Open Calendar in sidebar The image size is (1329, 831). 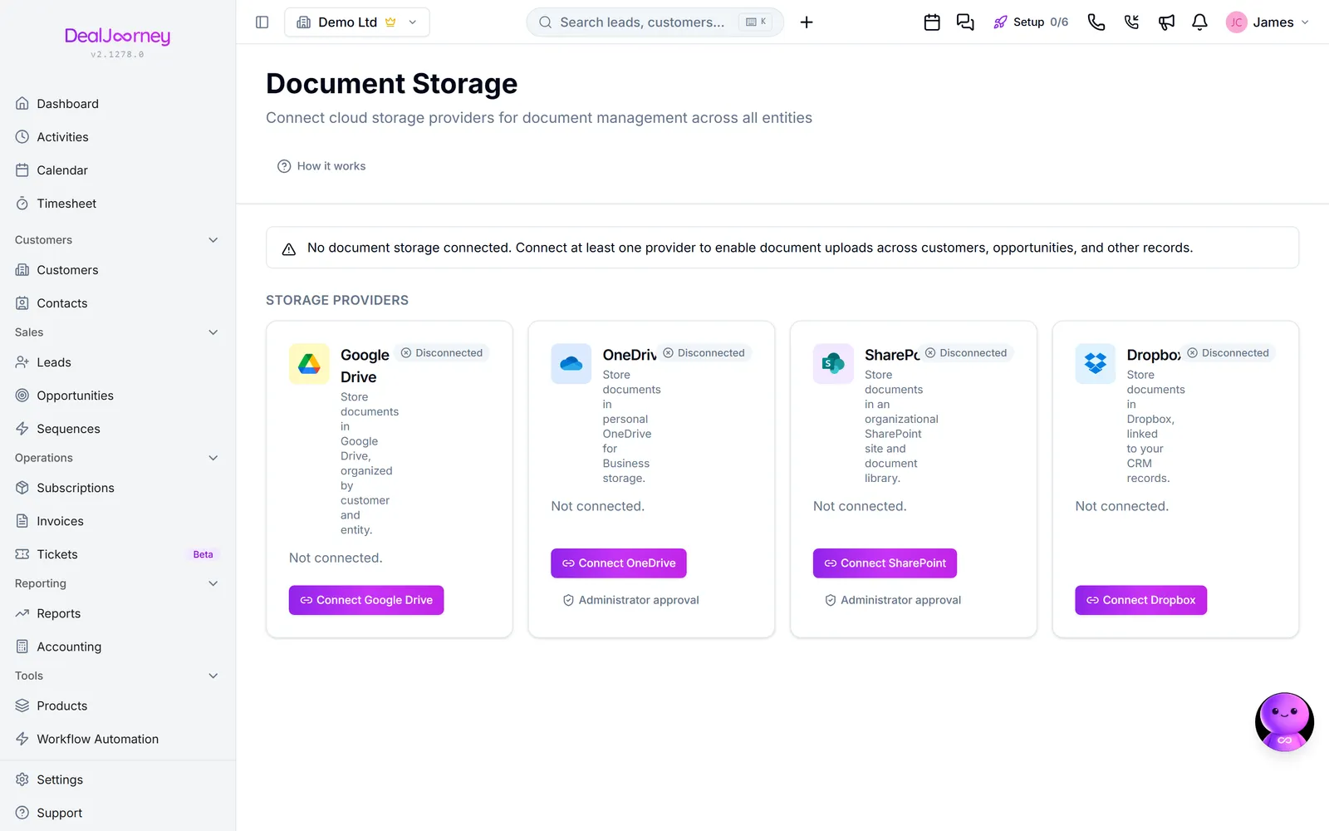(117, 170)
